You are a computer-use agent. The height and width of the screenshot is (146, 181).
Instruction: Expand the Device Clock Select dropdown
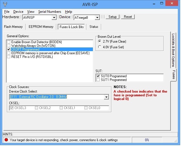[106, 97]
